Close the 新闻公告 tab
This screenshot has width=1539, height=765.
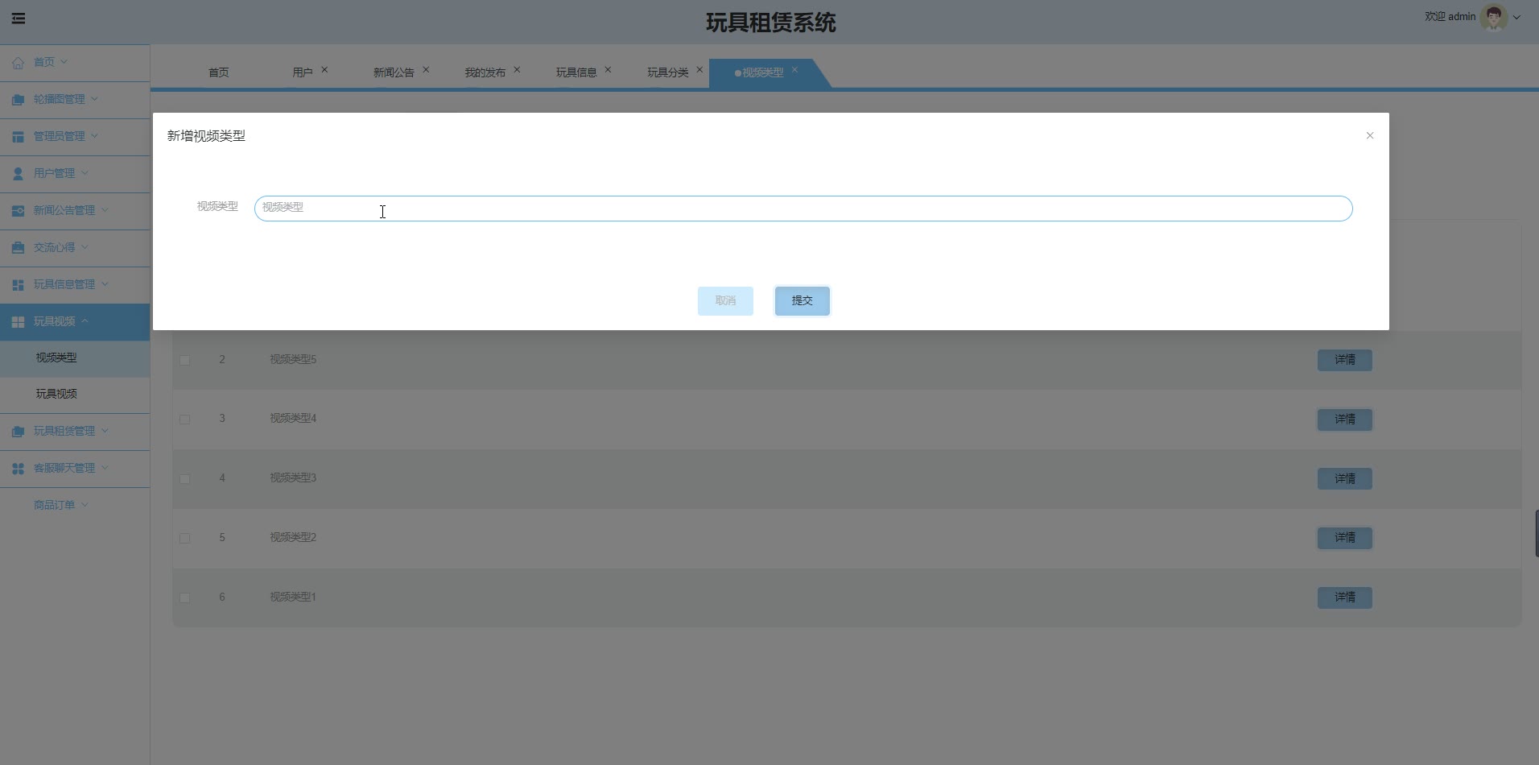[x=426, y=70]
